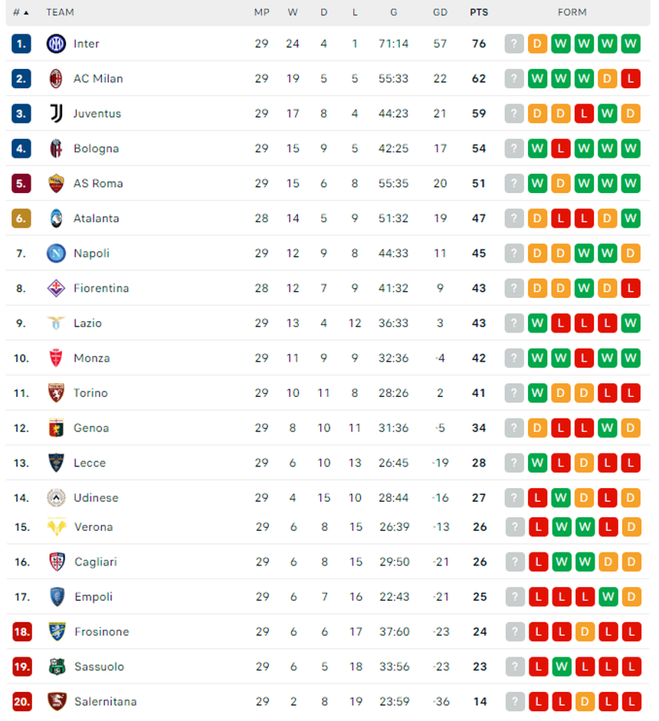Image resolution: width=659 pixels, height=721 pixels.
Task: Click the AS Roma club crest
Action: click(56, 183)
